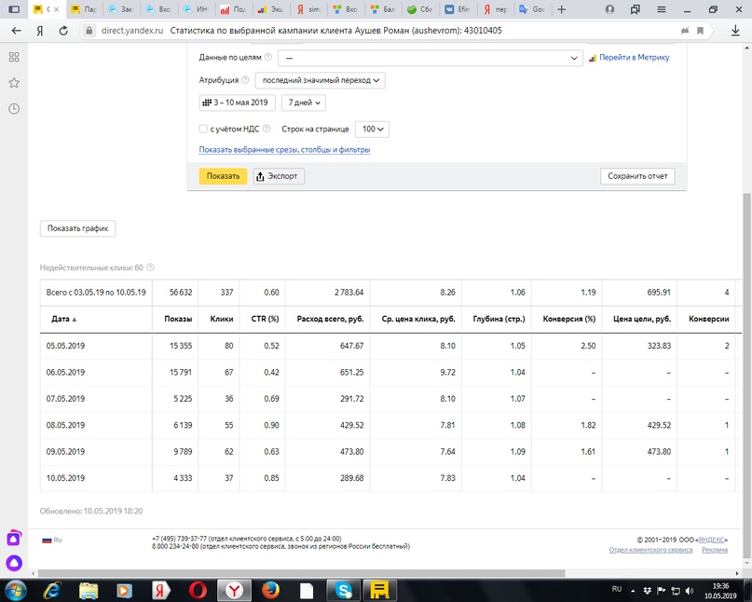Open the 7 дней period dropdown
This screenshot has height=602, width=752.
304,103
